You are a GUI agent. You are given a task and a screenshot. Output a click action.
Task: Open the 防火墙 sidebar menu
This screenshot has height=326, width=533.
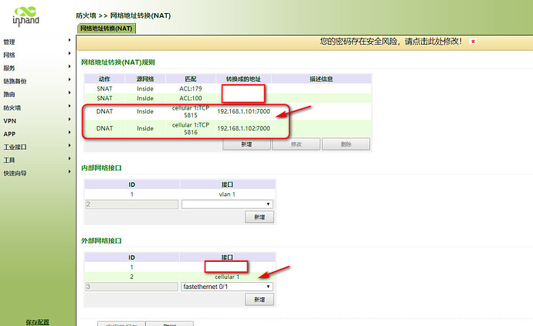[12, 108]
